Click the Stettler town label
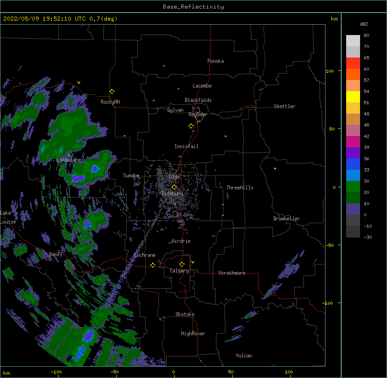Screen dimensions: 387x378 [x=285, y=106]
